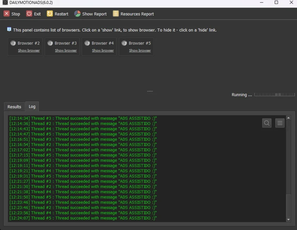Click the log scrollbar down arrow
The width and height of the screenshot is (297, 230).
pos(288,220)
